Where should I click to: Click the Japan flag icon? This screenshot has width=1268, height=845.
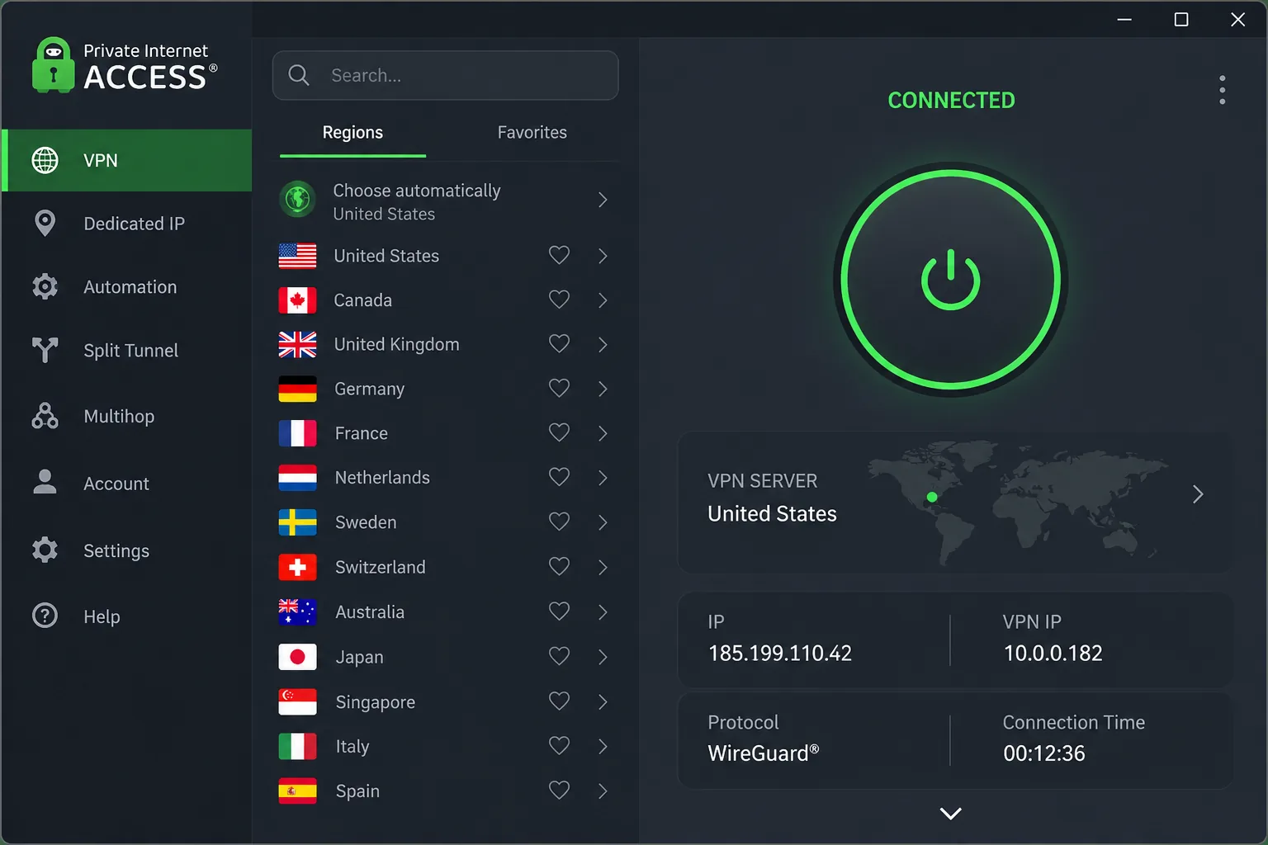(x=297, y=657)
